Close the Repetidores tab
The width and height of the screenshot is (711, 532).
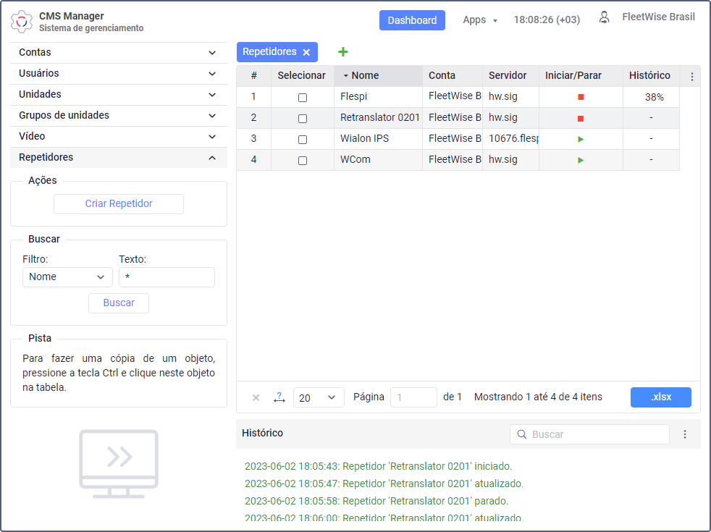tap(306, 53)
